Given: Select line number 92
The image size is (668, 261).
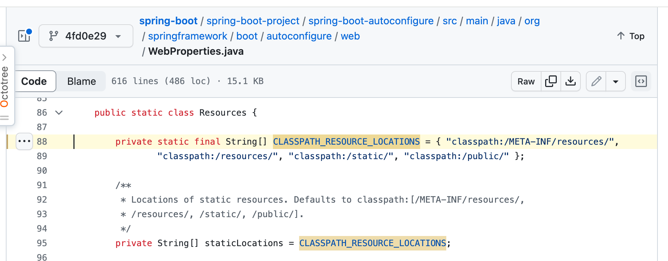Looking at the screenshot, I should pyautogui.click(x=42, y=200).
